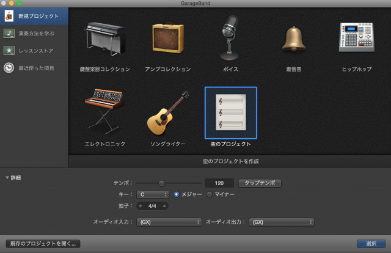Click the 空のプロジェクト label
Viewport: 391px width, 253px height.
pyautogui.click(x=231, y=144)
